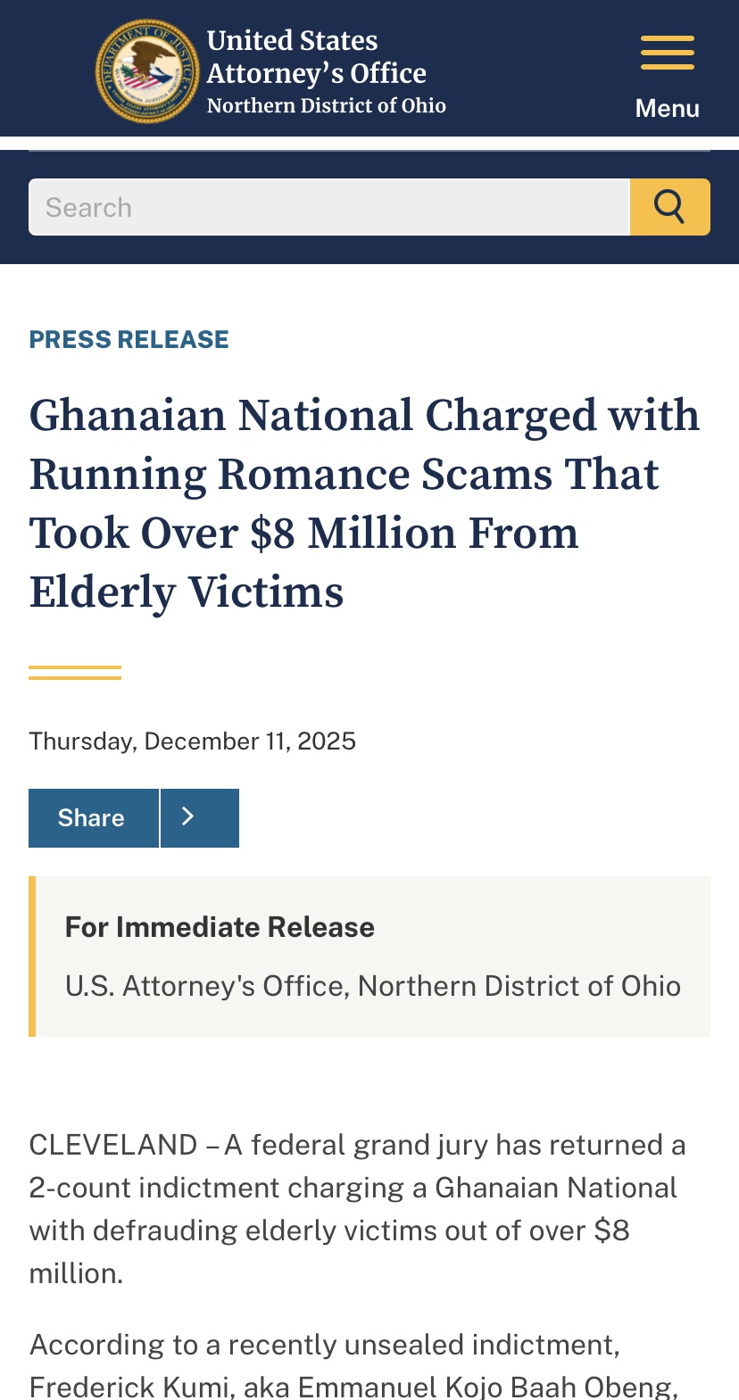739x1400 pixels.
Task: Click U.S. Attorney's Office text in release box
Action: 372,986
